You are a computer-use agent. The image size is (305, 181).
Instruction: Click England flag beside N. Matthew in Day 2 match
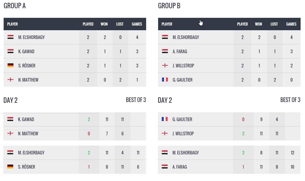tap(10, 133)
